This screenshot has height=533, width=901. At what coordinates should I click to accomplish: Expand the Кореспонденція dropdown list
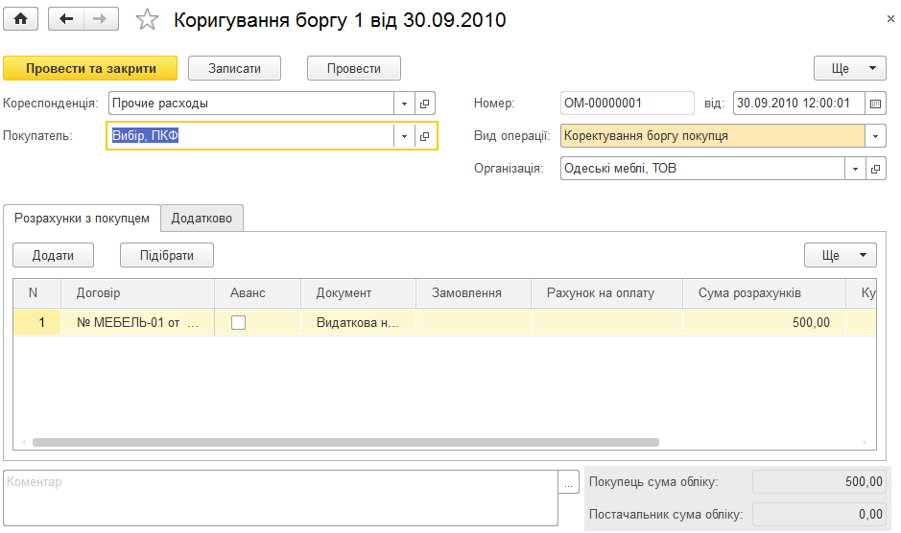coord(404,104)
